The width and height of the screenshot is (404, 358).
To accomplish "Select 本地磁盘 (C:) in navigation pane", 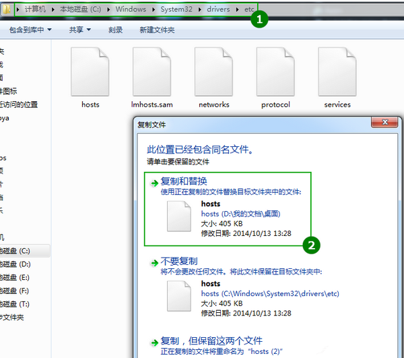I will coord(15,251).
